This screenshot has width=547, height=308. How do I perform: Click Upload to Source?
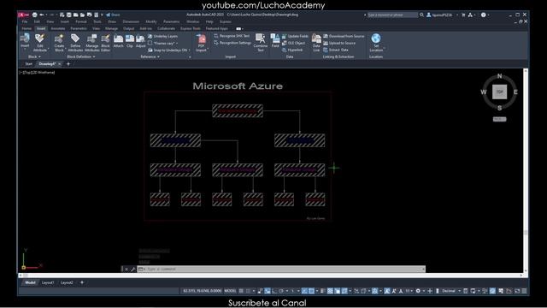339,43
